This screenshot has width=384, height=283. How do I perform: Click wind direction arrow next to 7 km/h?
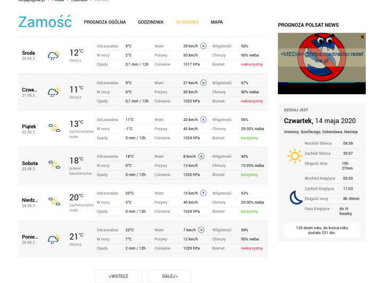point(201,230)
